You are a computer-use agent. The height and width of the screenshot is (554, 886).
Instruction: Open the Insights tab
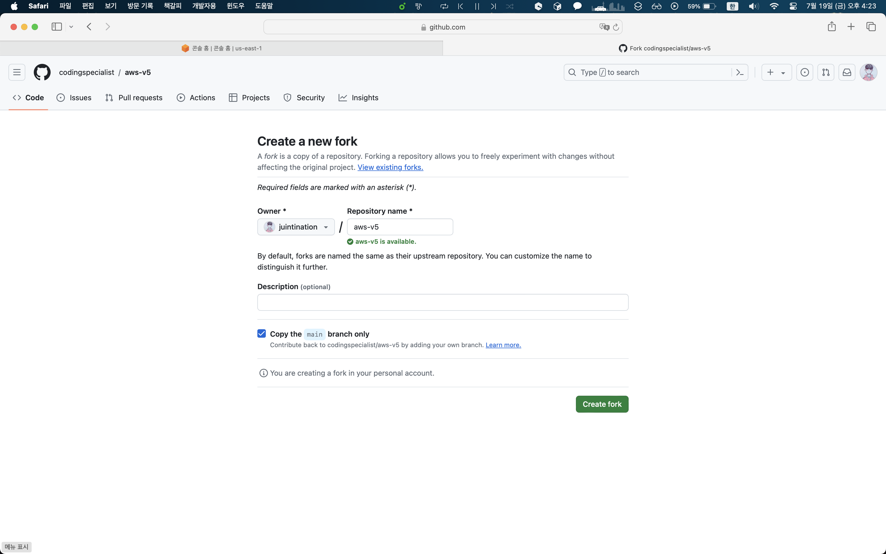(358, 97)
